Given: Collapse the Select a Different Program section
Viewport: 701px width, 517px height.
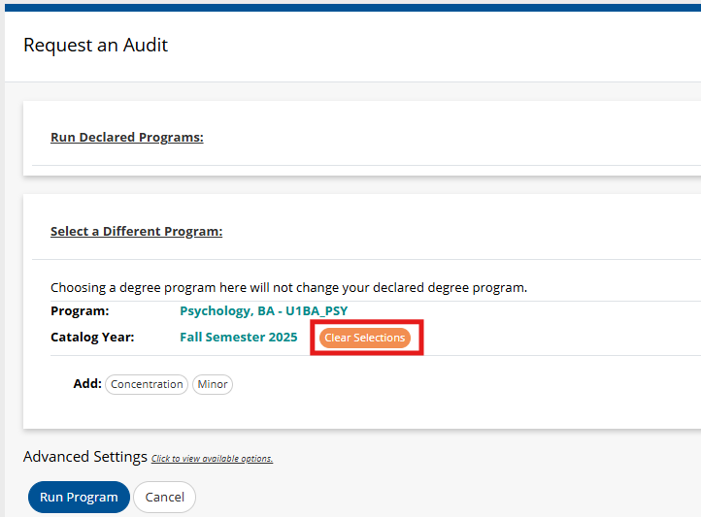Looking at the screenshot, I should (136, 231).
